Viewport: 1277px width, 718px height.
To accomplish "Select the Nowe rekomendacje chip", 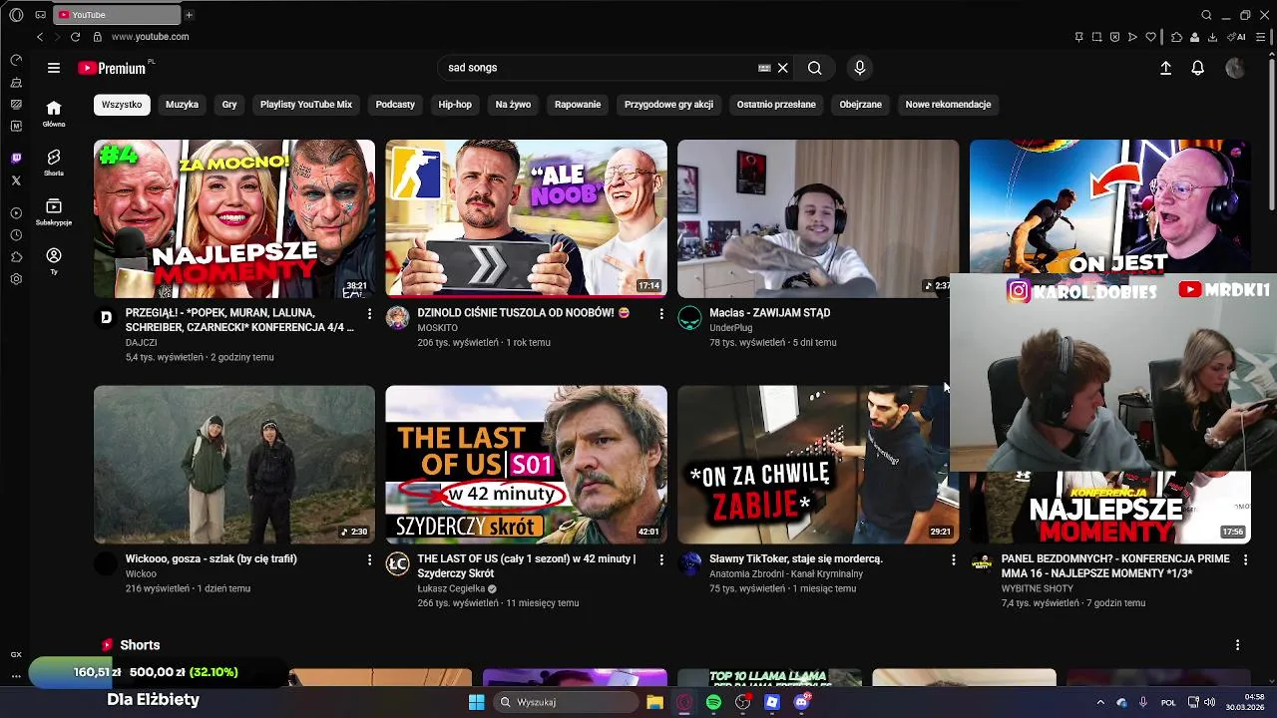I will pos(948,105).
